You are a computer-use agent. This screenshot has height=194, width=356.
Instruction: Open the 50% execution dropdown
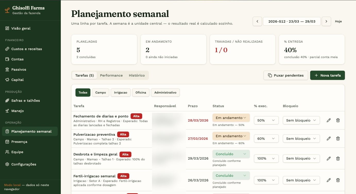(x=266, y=120)
